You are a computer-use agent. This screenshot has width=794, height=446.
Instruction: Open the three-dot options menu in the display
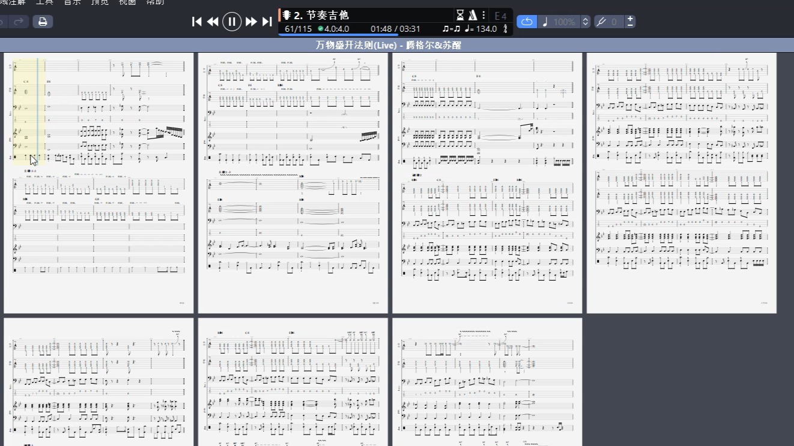[483, 15]
